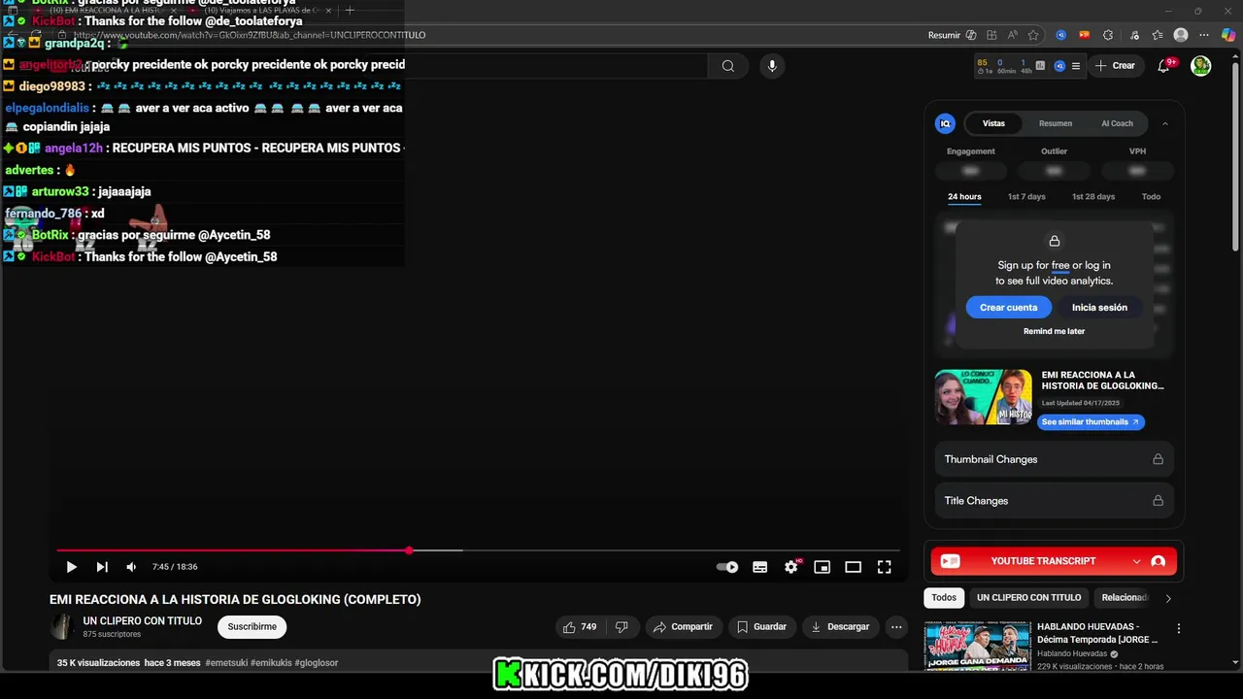1243x699 pixels.
Task: Open the player settings gear
Action: pyautogui.click(x=791, y=567)
